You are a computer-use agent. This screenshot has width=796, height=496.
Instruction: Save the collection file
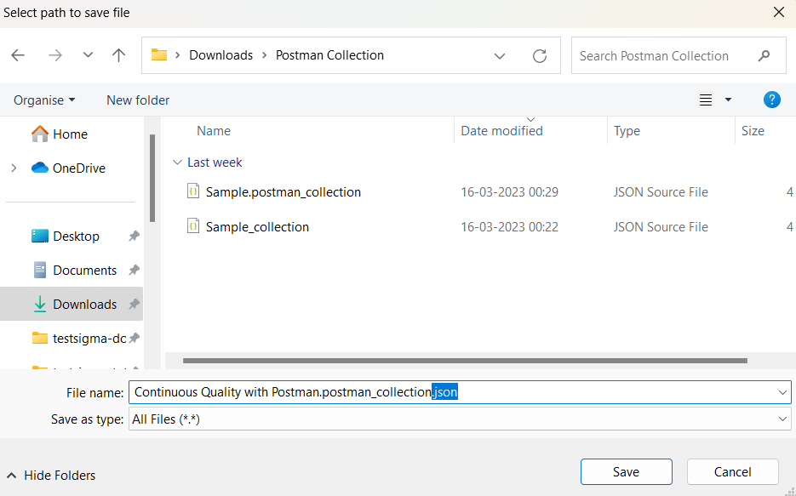click(627, 471)
